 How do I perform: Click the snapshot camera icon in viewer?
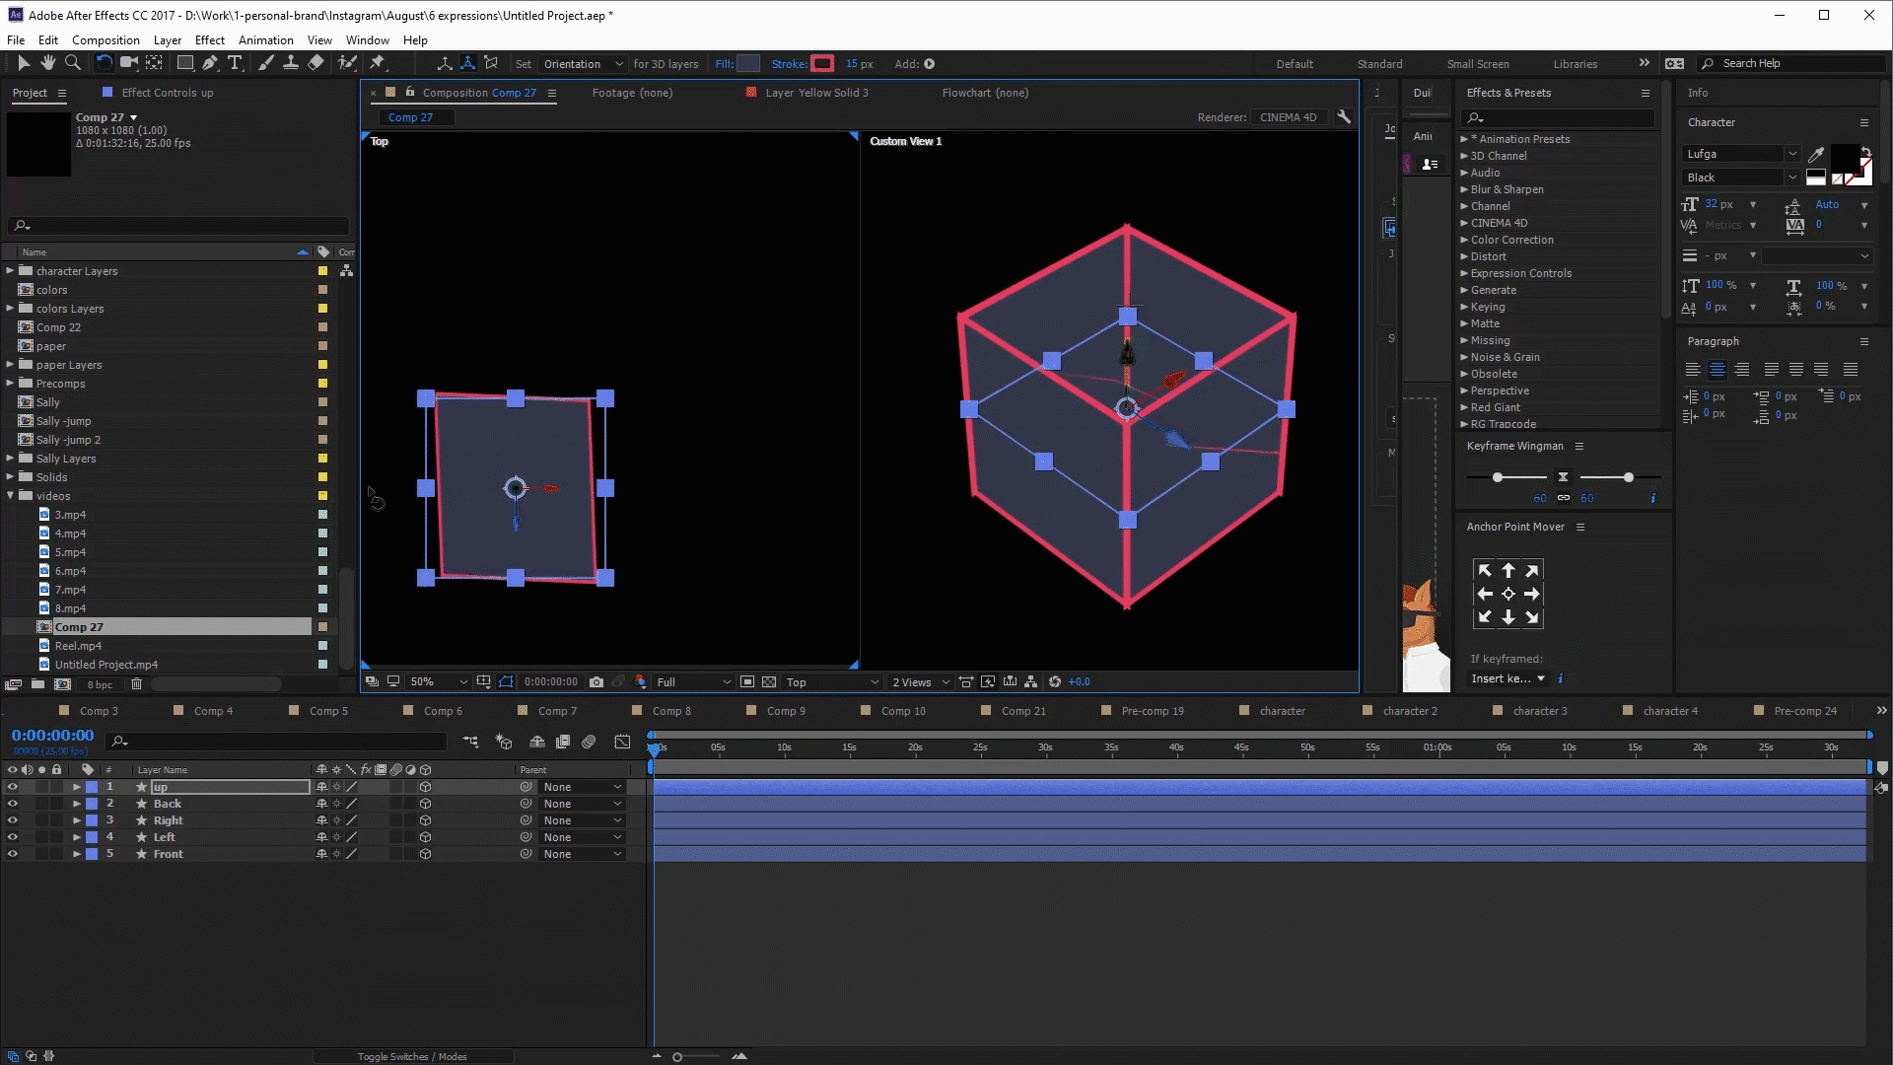pos(596,681)
